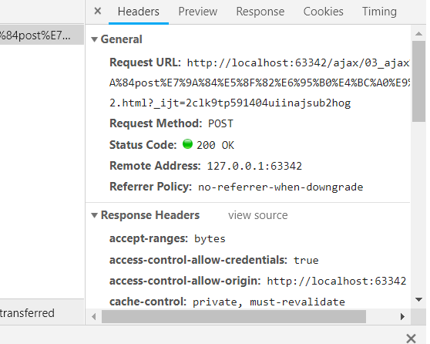Click the horizontal scrollbar right arrow
Viewport: 430px width, 344px height.
click(x=402, y=316)
